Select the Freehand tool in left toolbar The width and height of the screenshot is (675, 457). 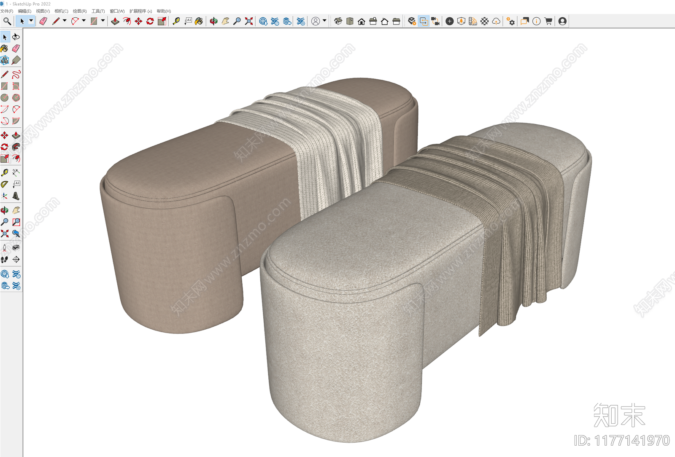point(16,75)
